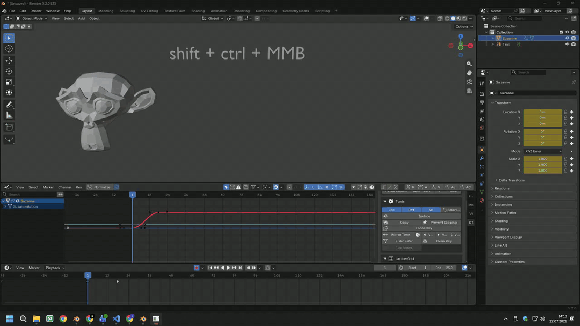Hide Suzanne in viewport via eye icon
Viewport: 580px width, 326px height.
pos(567,38)
